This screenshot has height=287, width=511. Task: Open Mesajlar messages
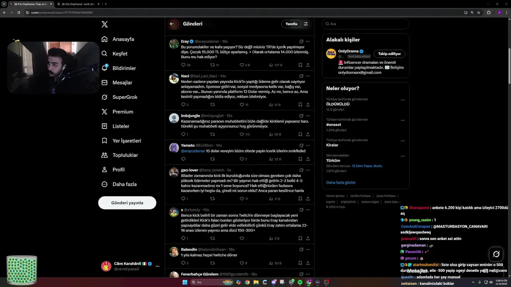click(x=117, y=83)
